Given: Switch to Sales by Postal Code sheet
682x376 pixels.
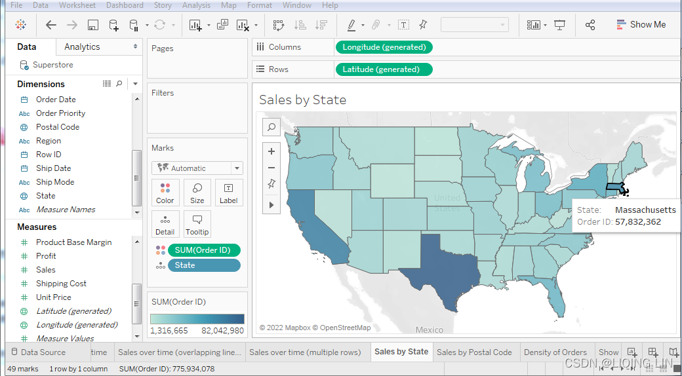Looking at the screenshot, I should click(x=474, y=352).
